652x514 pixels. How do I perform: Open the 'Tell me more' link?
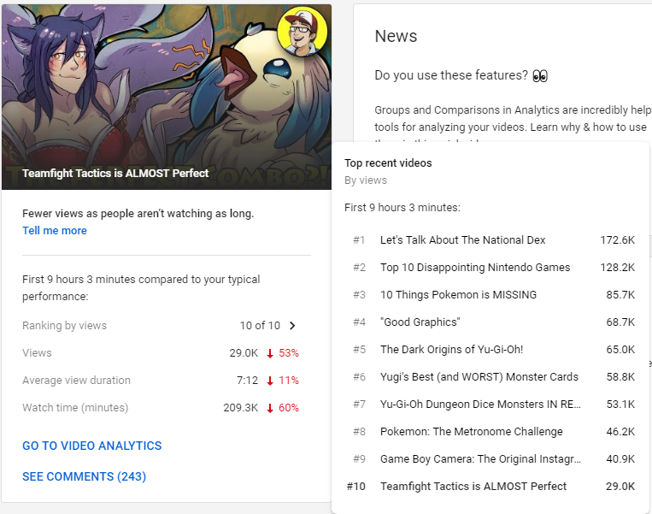(x=55, y=231)
